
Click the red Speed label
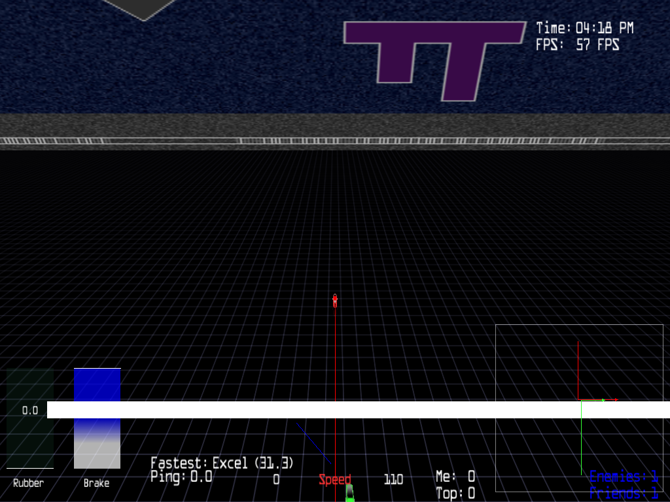[335, 480]
